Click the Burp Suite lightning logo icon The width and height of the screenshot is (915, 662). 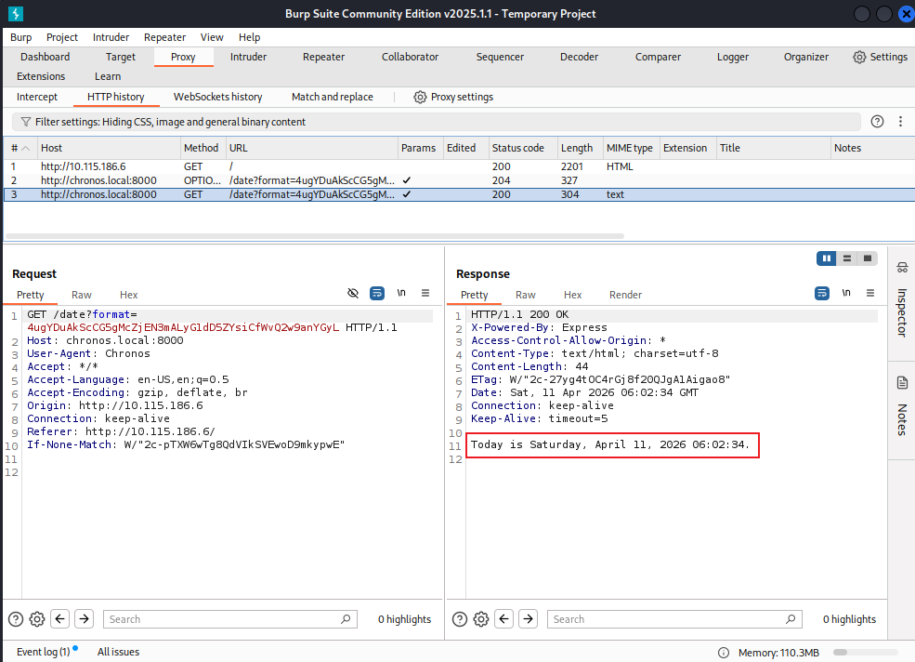pyautogui.click(x=16, y=13)
